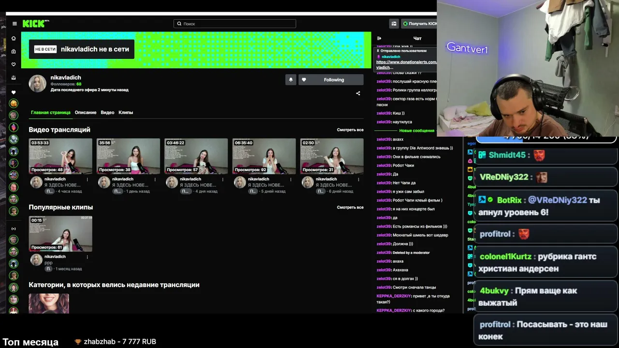This screenshot has height=348, width=619.
Task: Click the search magnifier icon
Action: (179, 24)
